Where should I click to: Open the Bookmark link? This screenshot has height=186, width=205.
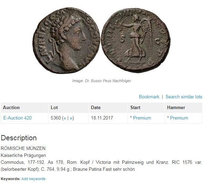tap(149, 97)
